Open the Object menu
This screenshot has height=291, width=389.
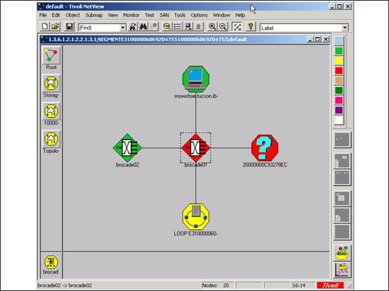(x=73, y=15)
